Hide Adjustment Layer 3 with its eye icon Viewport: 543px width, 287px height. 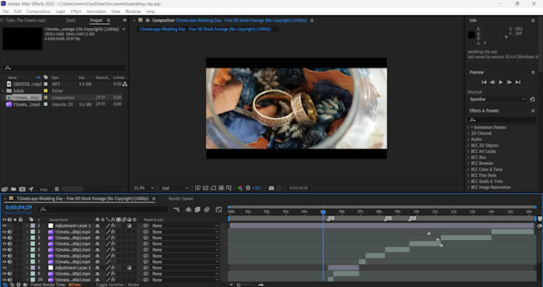pyautogui.click(x=5, y=268)
